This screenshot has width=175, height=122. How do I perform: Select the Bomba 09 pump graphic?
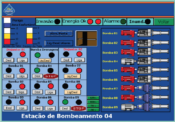142,107
